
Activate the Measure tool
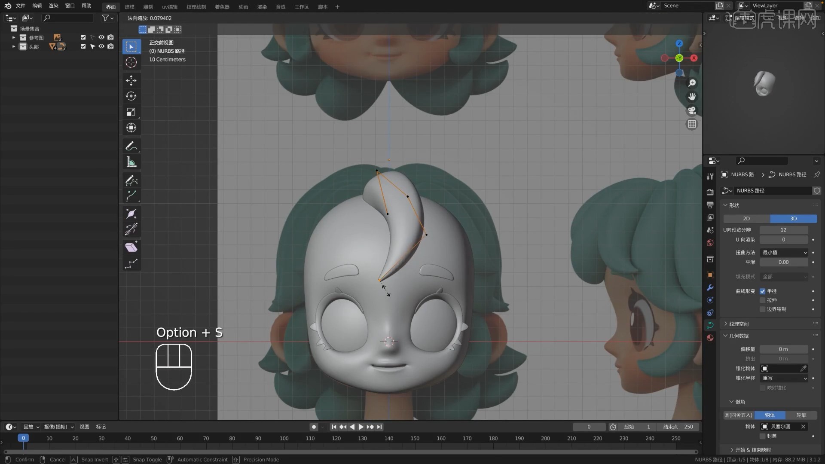coord(131,162)
